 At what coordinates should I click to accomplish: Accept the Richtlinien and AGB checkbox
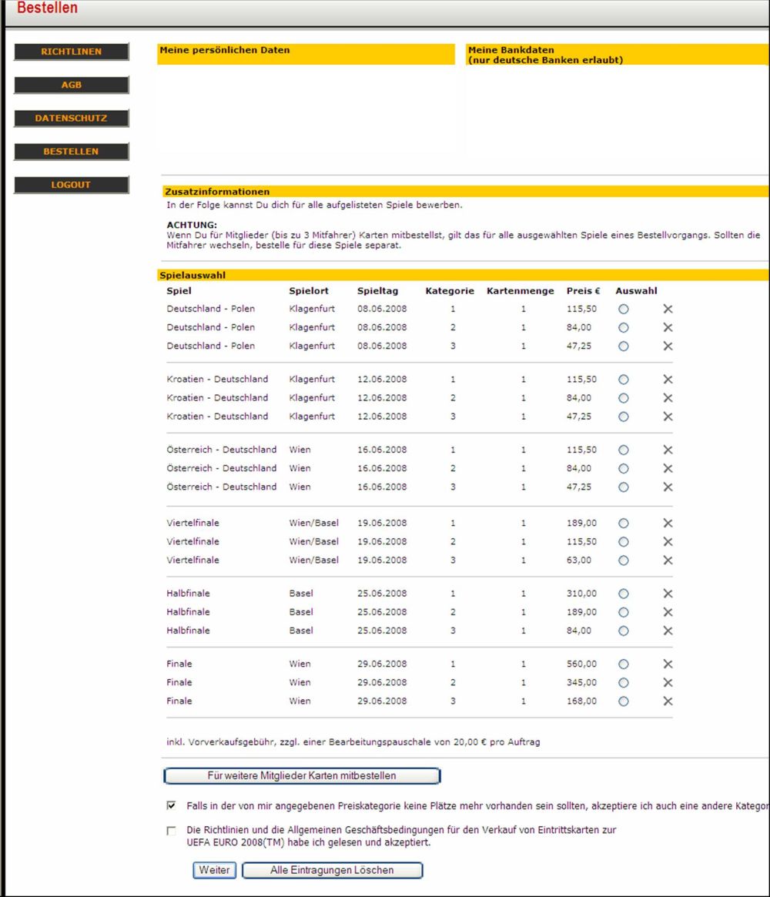[x=171, y=832]
